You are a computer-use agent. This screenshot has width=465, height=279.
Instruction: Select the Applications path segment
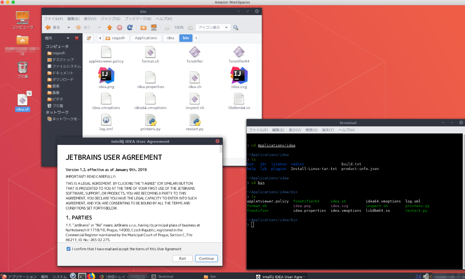146,38
